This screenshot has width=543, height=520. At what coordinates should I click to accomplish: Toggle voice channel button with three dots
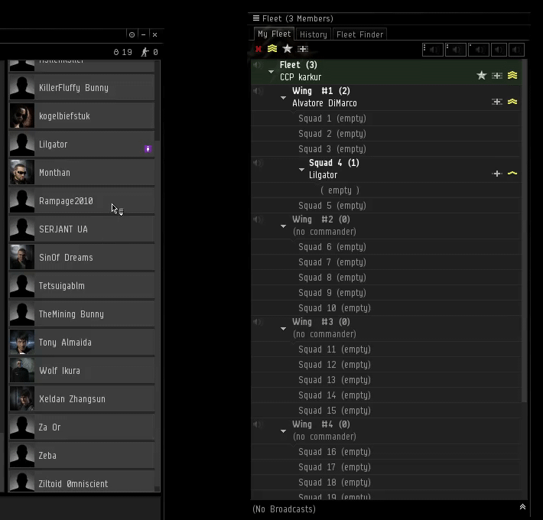pos(433,50)
